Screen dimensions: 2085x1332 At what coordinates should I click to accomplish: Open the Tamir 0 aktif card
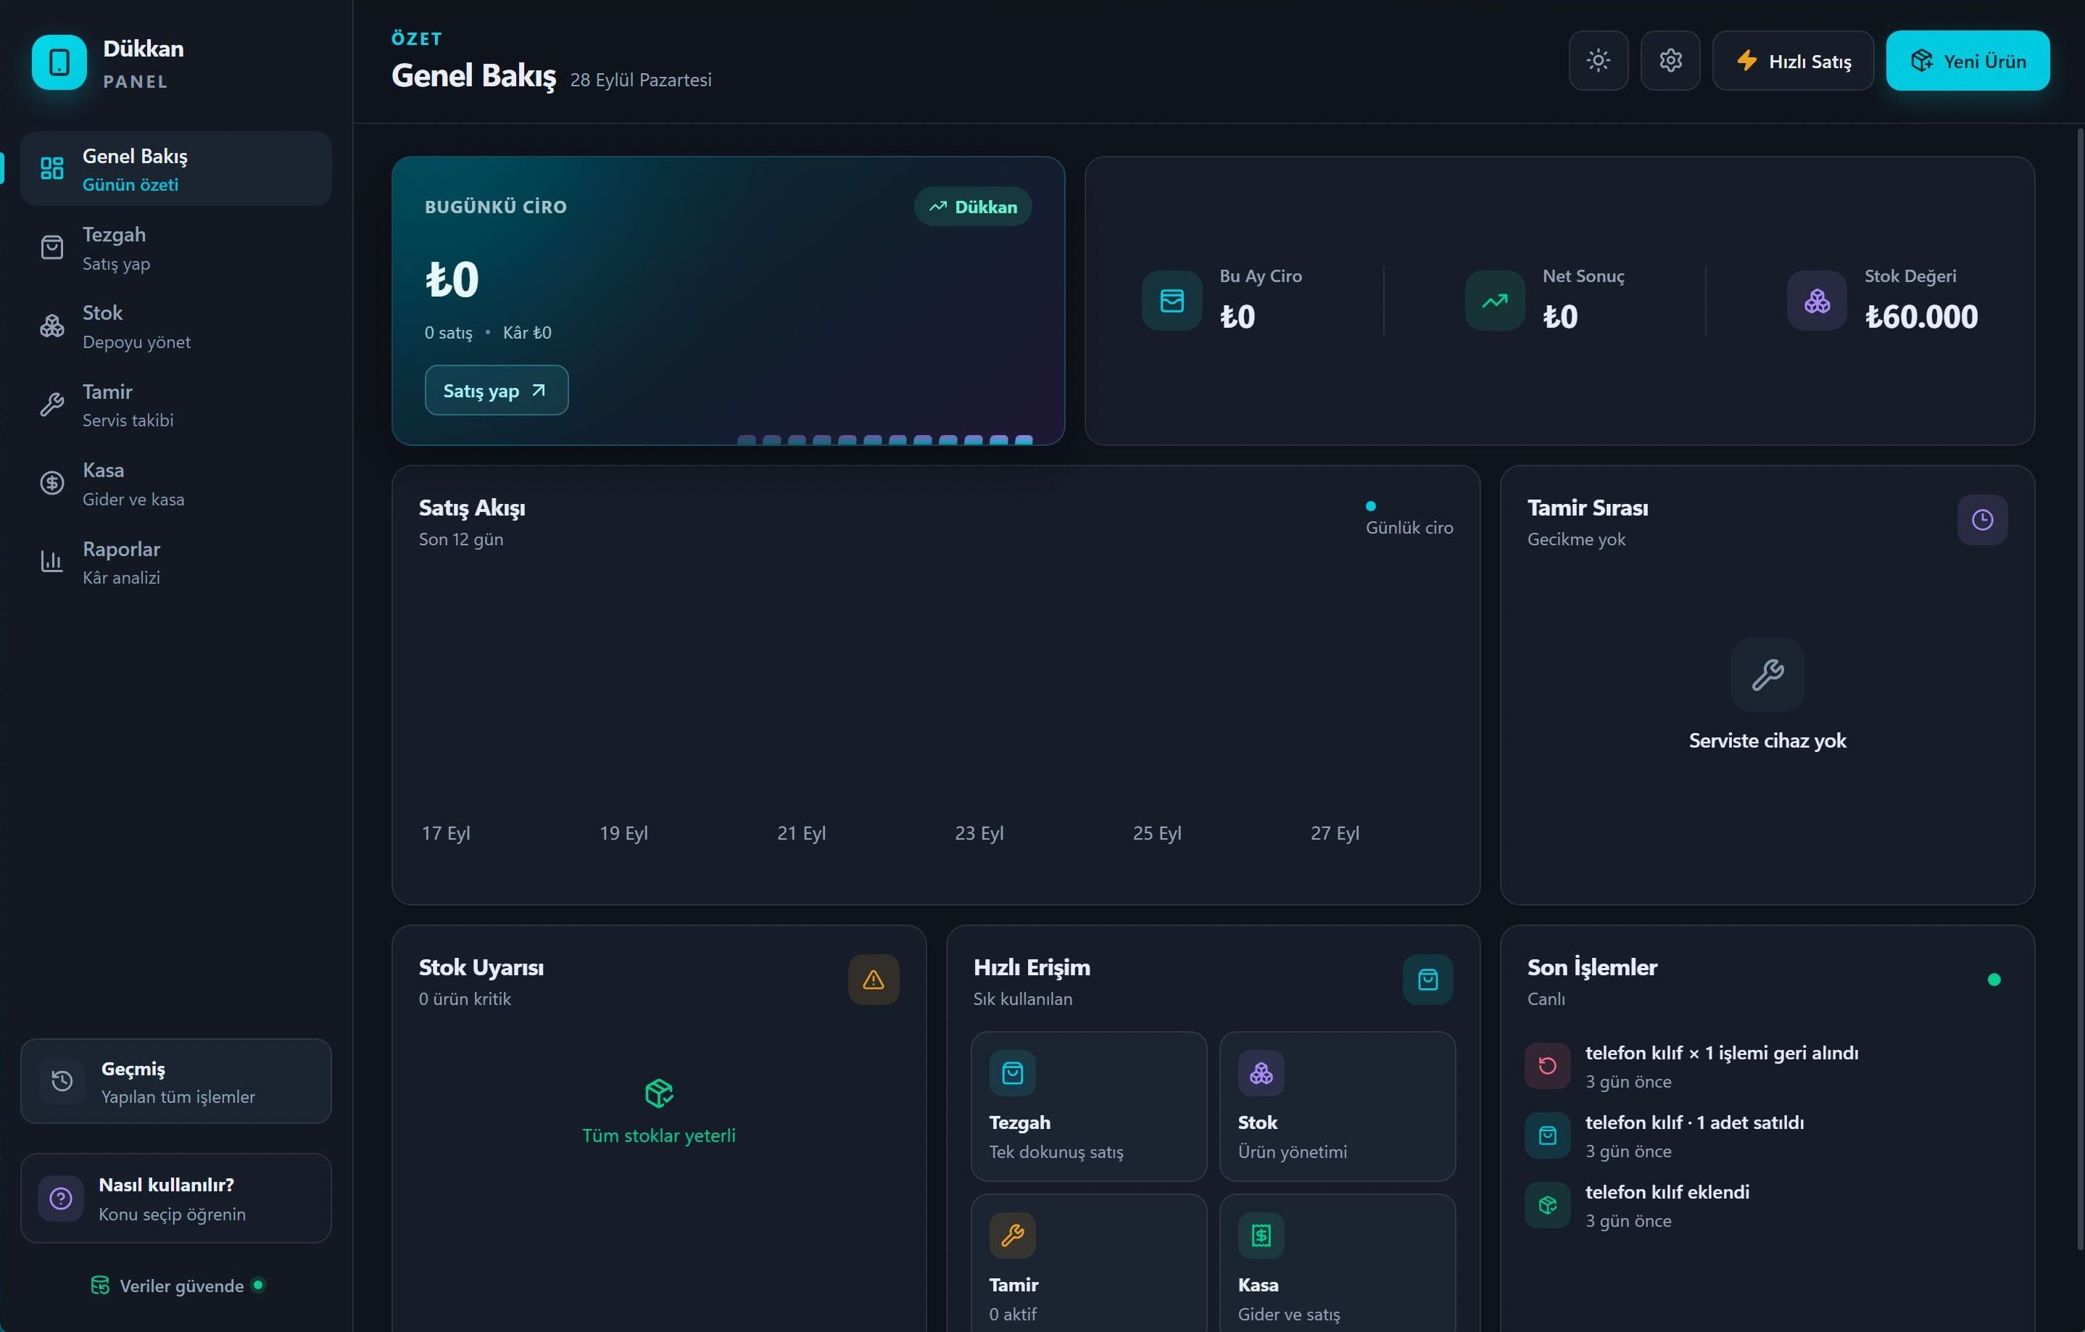(1088, 1262)
